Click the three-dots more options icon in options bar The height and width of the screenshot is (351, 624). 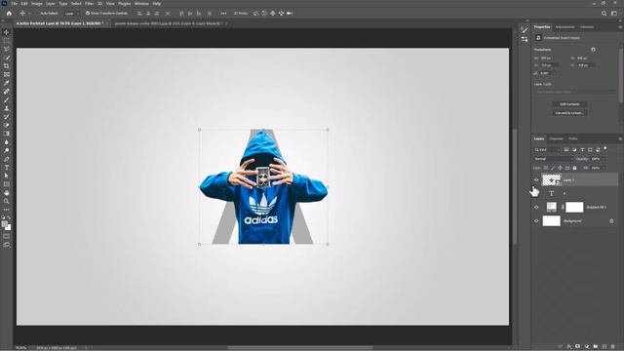coord(223,13)
